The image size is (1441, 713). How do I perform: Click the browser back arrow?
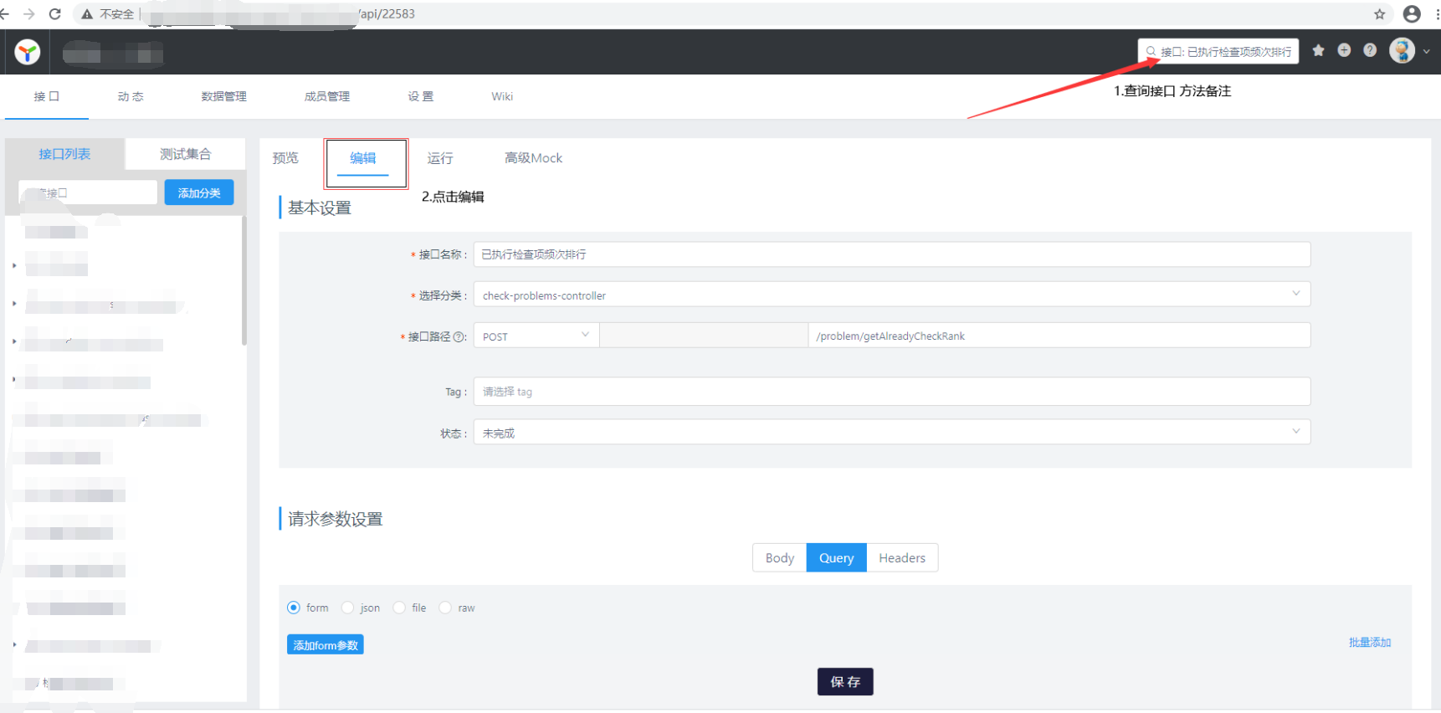[5, 14]
